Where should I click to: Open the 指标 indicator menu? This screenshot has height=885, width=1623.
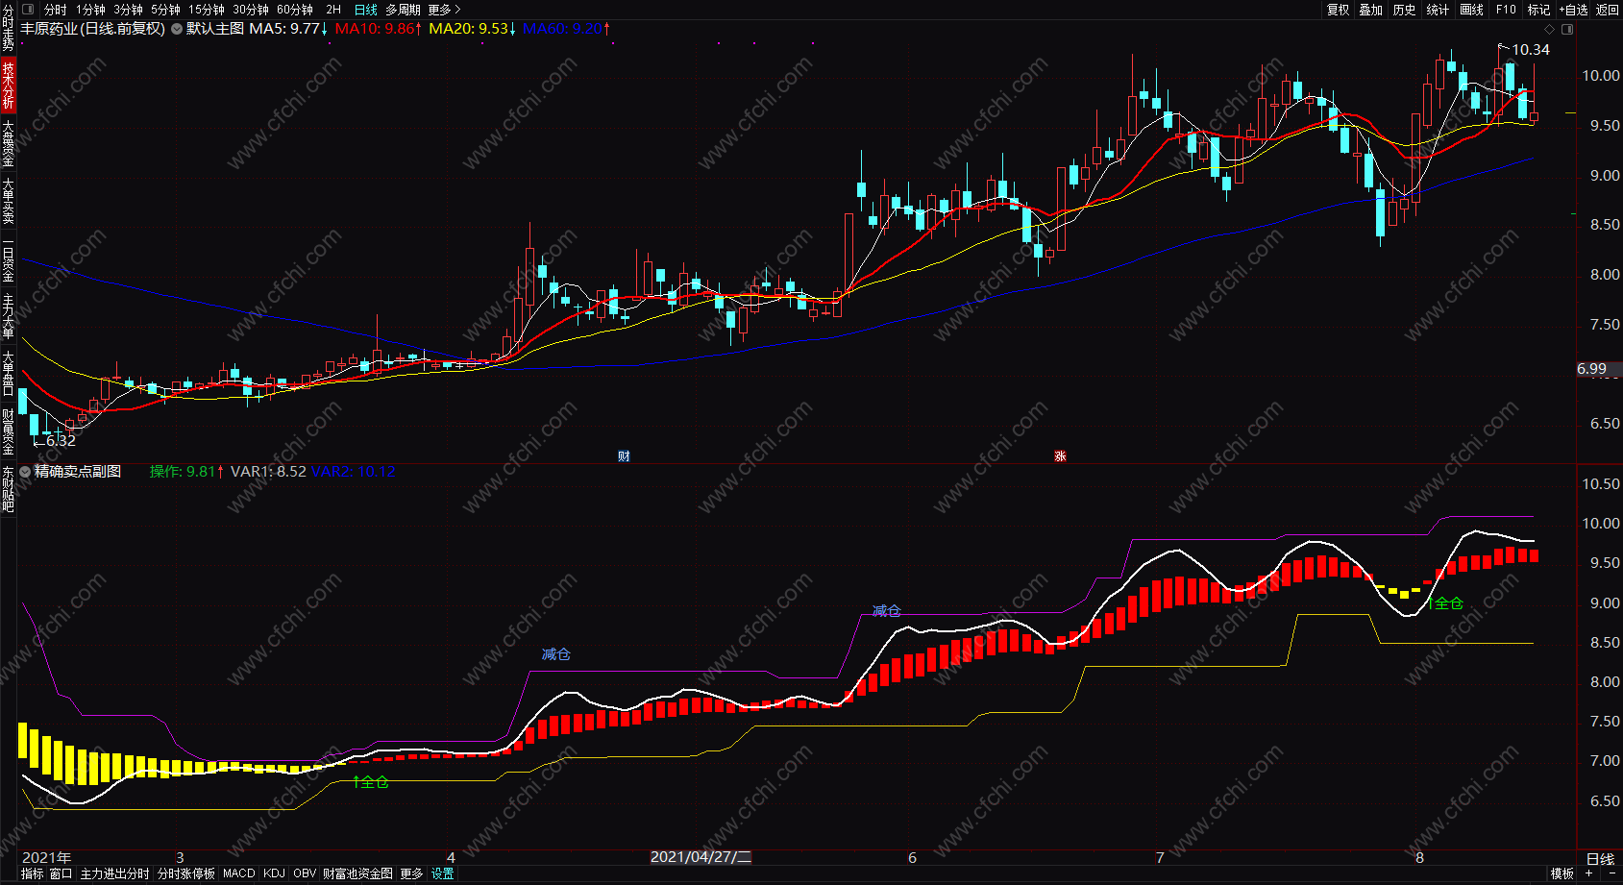pos(33,873)
